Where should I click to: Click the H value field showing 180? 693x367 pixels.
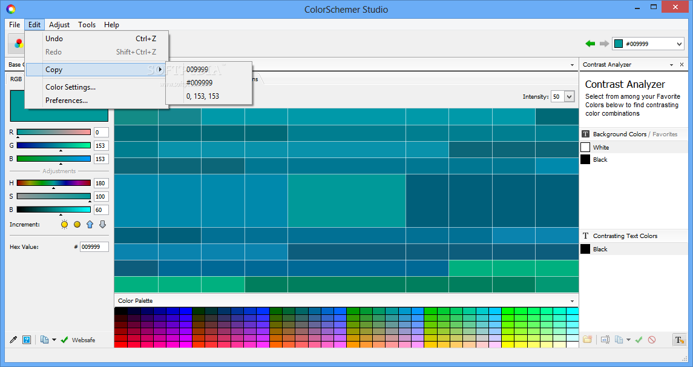pyautogui.click(x=101, y=183)
